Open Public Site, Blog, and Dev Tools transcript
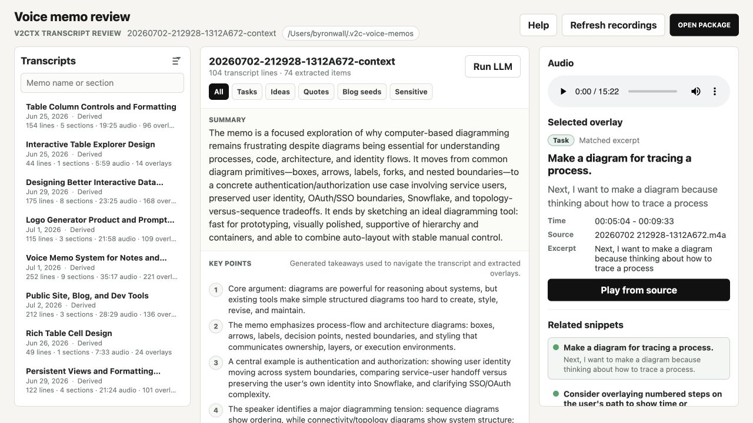Image resolution: width=753 pixels, height=423 pixels. click(x=102, y=304)
